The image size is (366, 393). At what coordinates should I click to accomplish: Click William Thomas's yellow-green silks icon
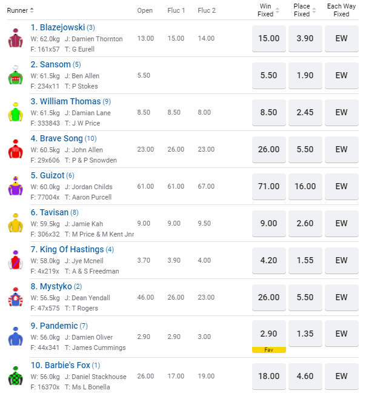[15, 112]
